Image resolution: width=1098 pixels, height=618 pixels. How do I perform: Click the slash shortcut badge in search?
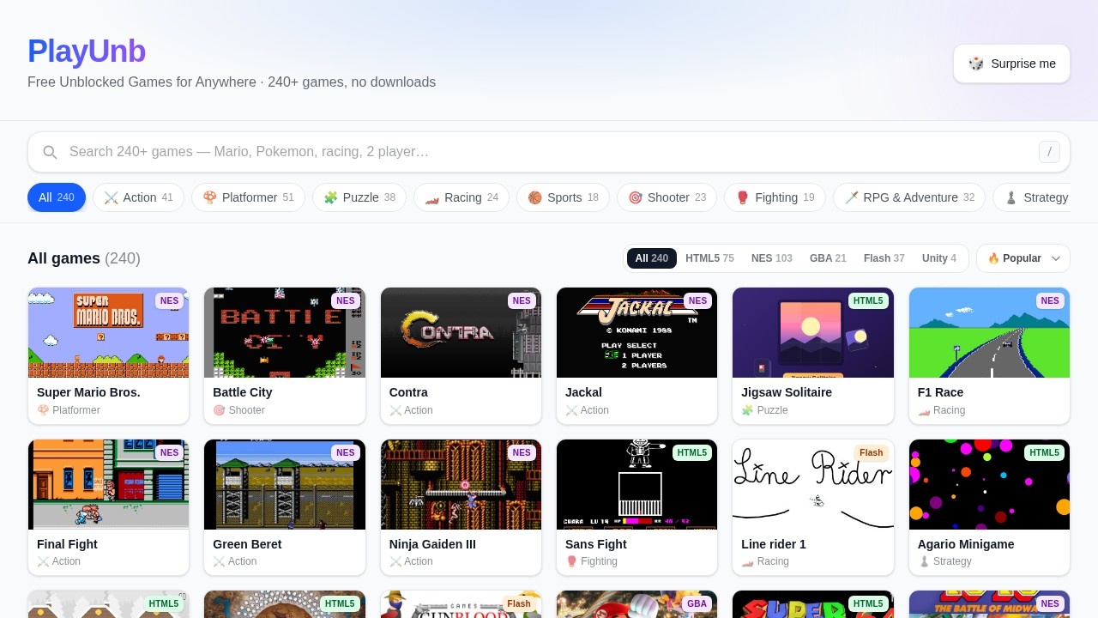[1049, 152]
